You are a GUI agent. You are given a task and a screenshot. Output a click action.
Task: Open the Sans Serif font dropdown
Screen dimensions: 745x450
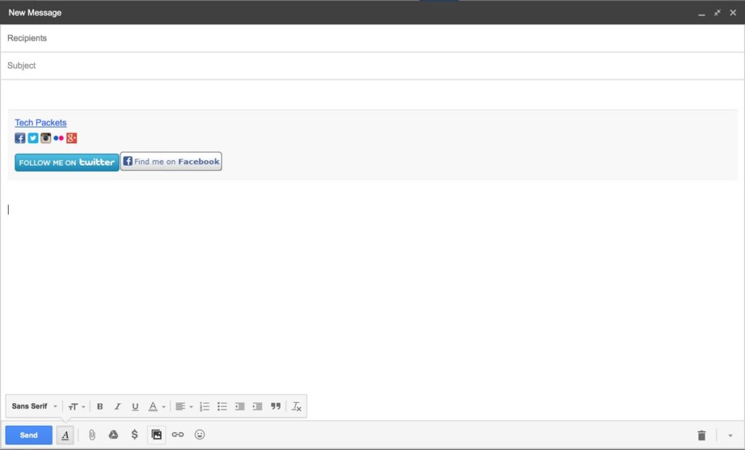(34, 406)
